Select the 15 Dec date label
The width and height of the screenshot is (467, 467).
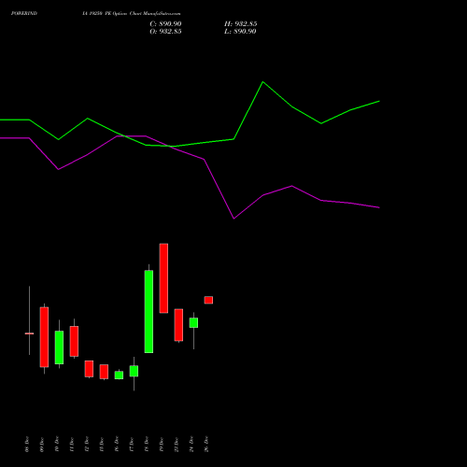(x=102, y=445)
